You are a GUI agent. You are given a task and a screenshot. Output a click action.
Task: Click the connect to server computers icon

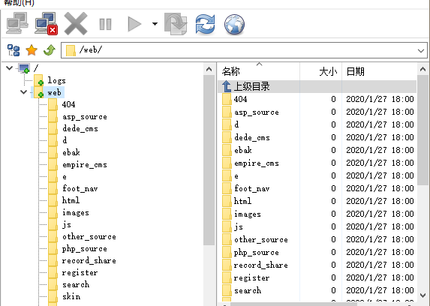click(x=17, y=24)
